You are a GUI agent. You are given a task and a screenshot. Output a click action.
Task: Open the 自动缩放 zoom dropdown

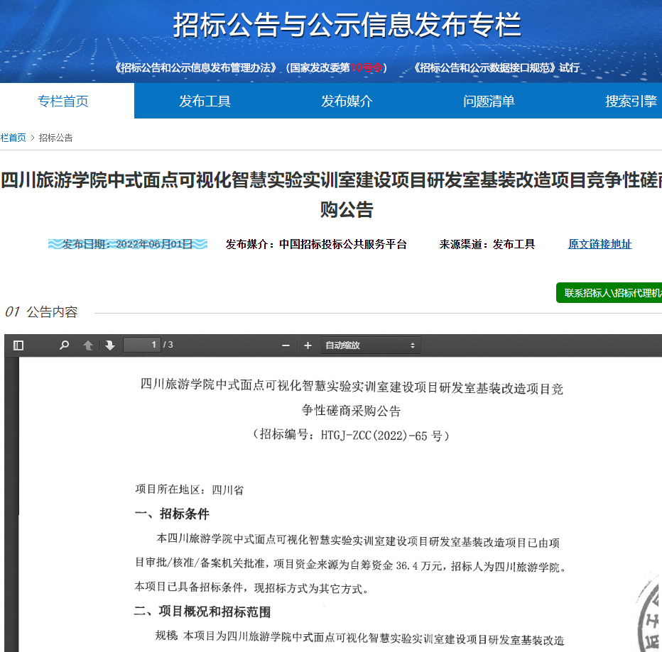coord(370,346)
